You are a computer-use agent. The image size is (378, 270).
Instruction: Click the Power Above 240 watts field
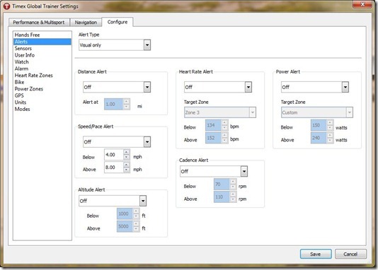pos(319,138)
